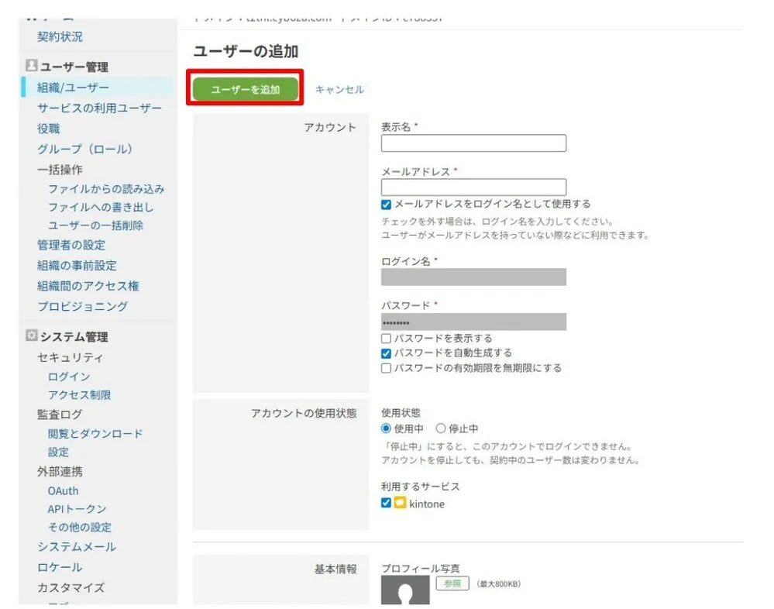Click the 参照 button for profile photo
Image resolution: width=774 pixels, height=609 pixels.
click(453, 583)
